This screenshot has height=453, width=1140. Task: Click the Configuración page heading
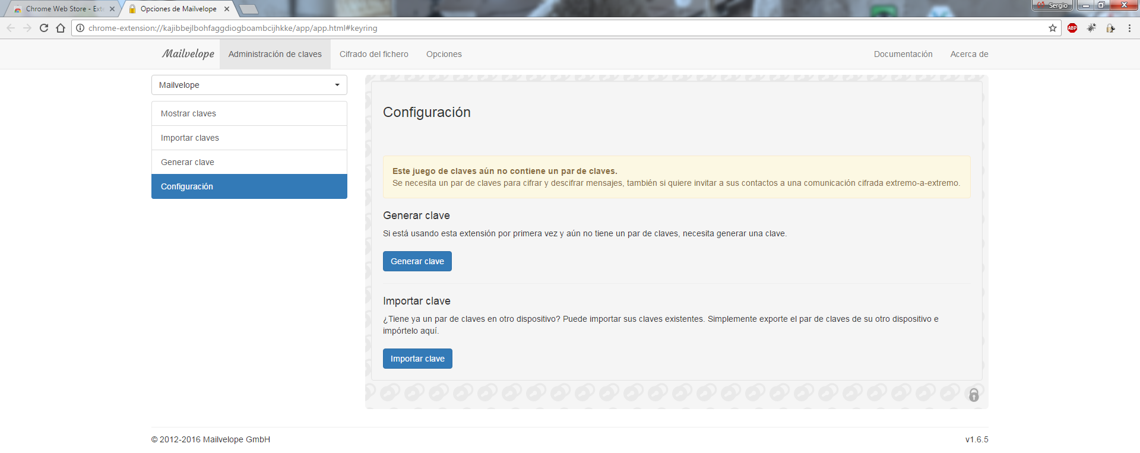[427, 112]
